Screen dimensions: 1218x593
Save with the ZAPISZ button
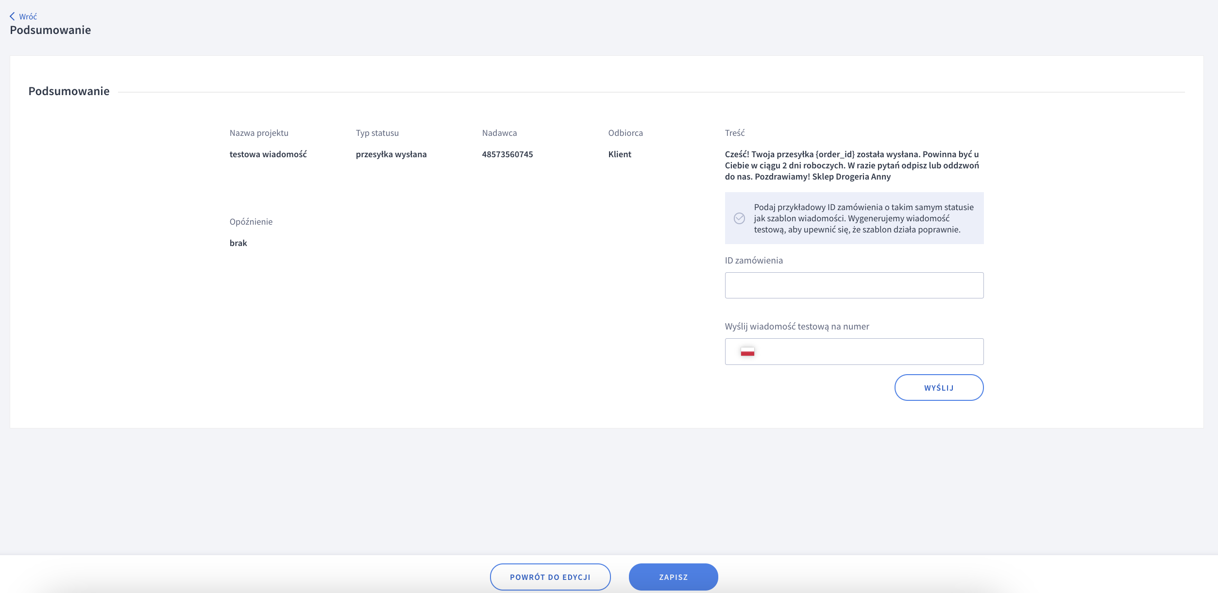click(673, 577)
